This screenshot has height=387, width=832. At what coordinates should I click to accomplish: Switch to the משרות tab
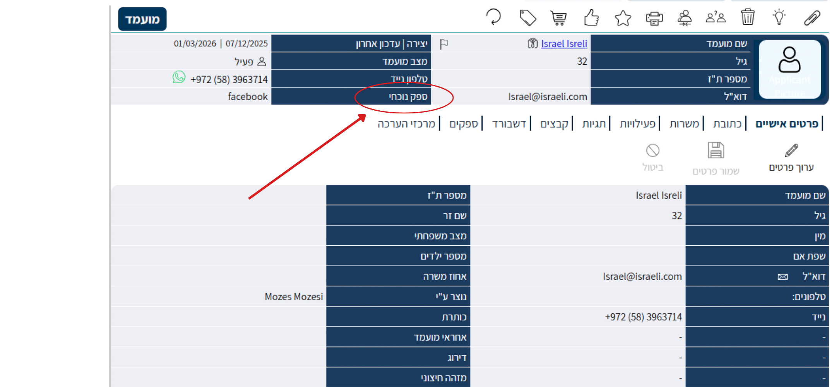[684, 124]
